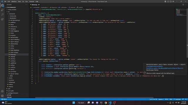Viewport: 188px width, 105px height.
Task: Open the Explorer view in the activity bar
Action: pos(2,5)
